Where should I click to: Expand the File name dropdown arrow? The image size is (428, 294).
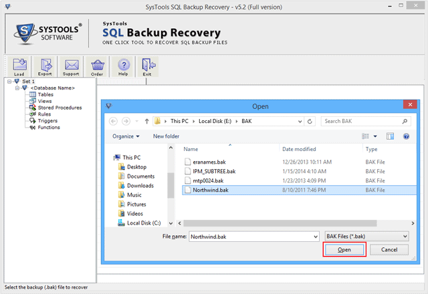(x=316, y=237)
